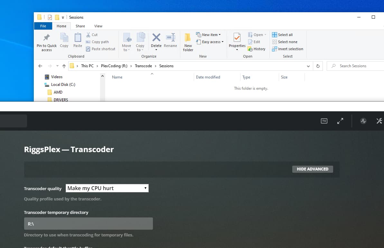Click the Sessions breadcrumb segment
384x248 pixels.
(166, 66)
